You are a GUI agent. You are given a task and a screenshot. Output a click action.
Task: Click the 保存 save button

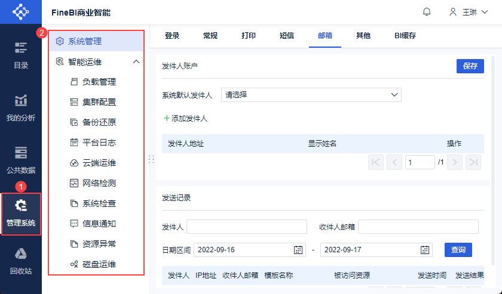470,66
